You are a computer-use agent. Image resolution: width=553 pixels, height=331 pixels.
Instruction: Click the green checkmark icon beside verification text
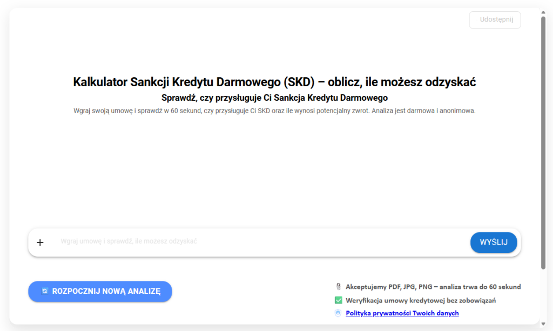coord(338,300)
